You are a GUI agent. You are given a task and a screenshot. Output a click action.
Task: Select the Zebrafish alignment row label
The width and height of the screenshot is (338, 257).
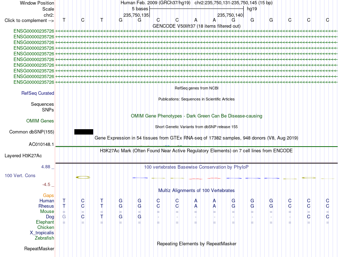pos(44,238)
